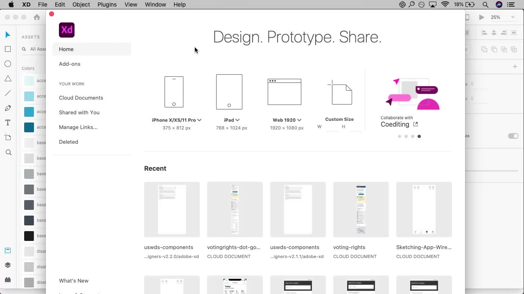Apply the Intersect boolean operation
The width and height of the screenshot is (524, 294).
(504, 49)
